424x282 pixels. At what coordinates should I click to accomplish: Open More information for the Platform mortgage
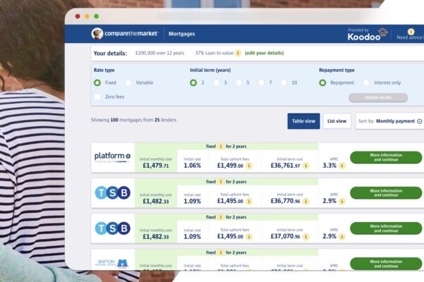pyautogui.click(x=386, y=157)
